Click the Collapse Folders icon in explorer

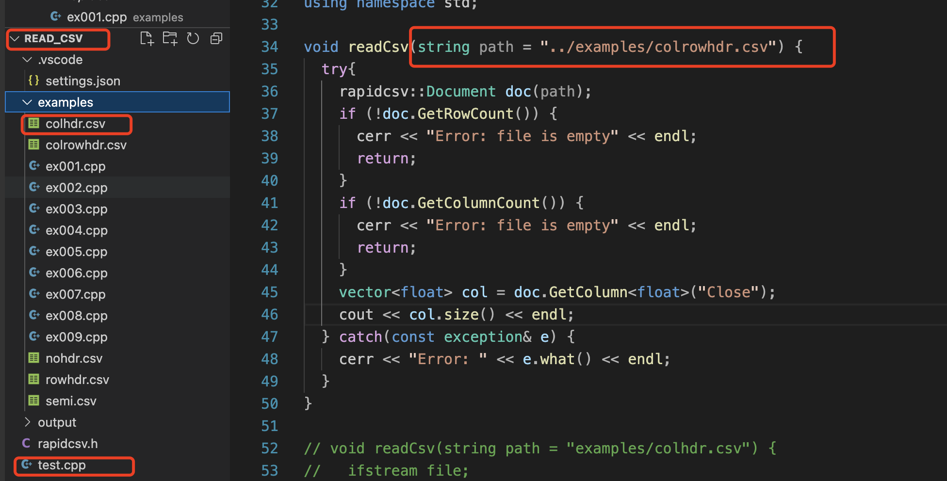click(x=216, y=38)
